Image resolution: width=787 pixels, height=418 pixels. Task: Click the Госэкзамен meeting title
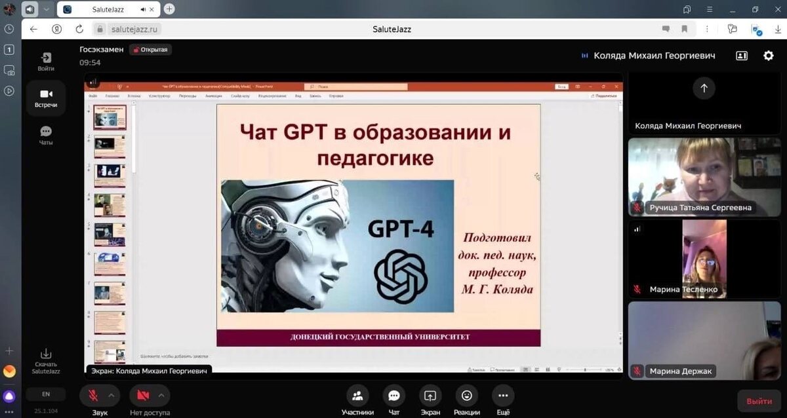pos(101,49)
